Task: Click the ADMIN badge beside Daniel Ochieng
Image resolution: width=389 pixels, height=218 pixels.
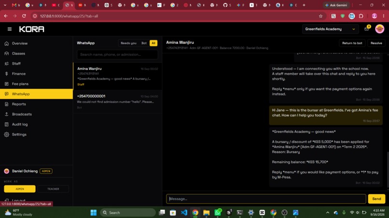Action: tap(46, 171)
